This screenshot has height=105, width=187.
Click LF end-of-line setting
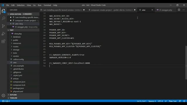point(166,101)
